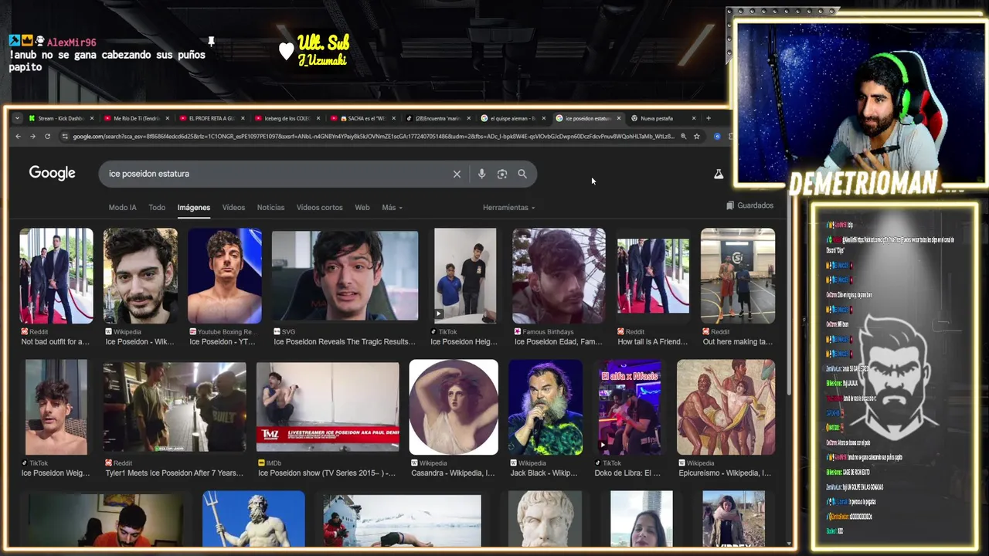This screenshot has width=989, height=556.
Task: Open Tyler1 Meets Ice Poseidon image
Action: point(175,407)
